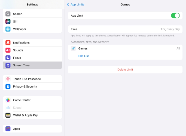Select Screen Time in the sidebar

point(32,65)
